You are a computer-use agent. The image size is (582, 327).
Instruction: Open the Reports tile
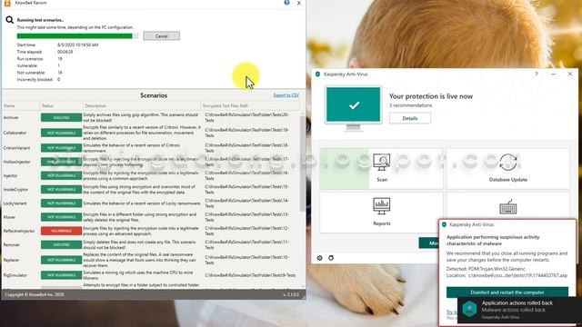pos(382,213)
